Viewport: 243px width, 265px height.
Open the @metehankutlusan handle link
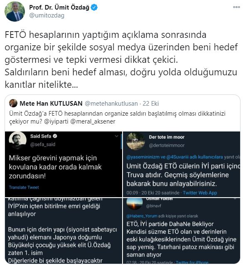click(x=111, y=104)
